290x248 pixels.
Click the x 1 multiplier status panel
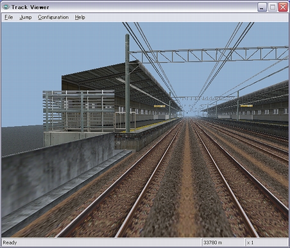point(266,243)
